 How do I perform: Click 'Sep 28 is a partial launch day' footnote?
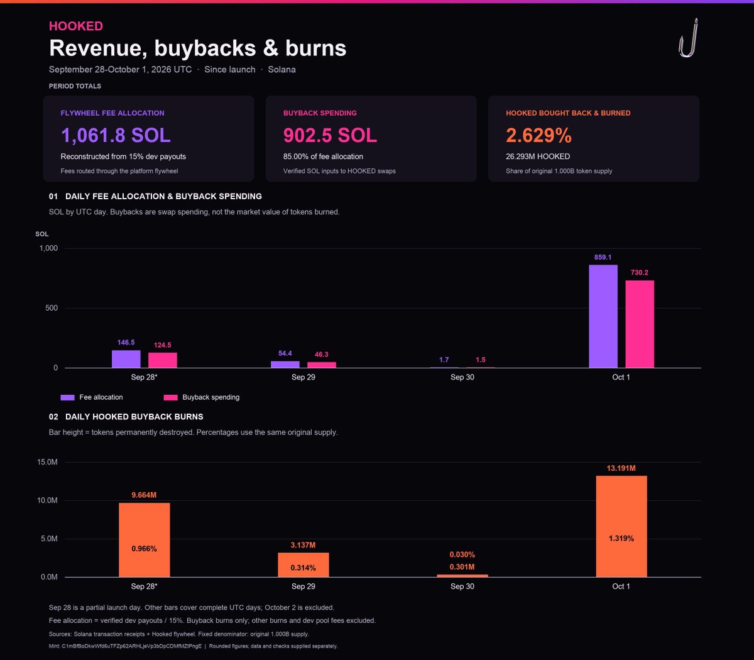pyautogui.click(x=192, y=608)
